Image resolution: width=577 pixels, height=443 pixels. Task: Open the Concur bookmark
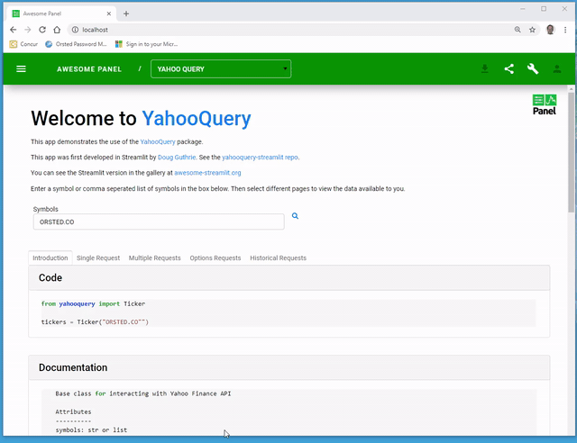(23, 44)
